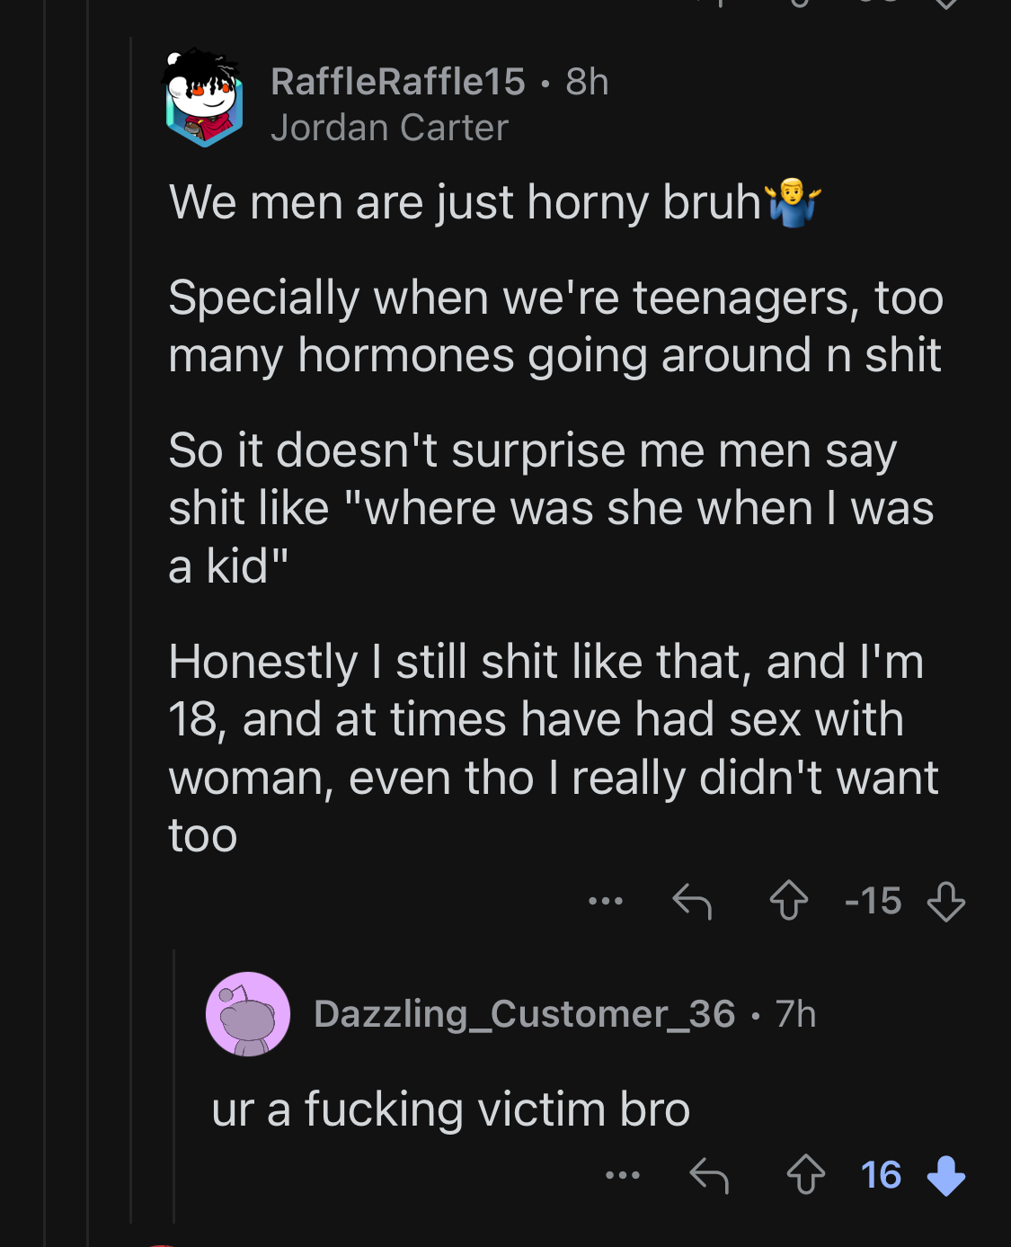Upvote the "ur a fucking victim bro" reply
Screen dimensions: 1011x1247
point(805,1175)
